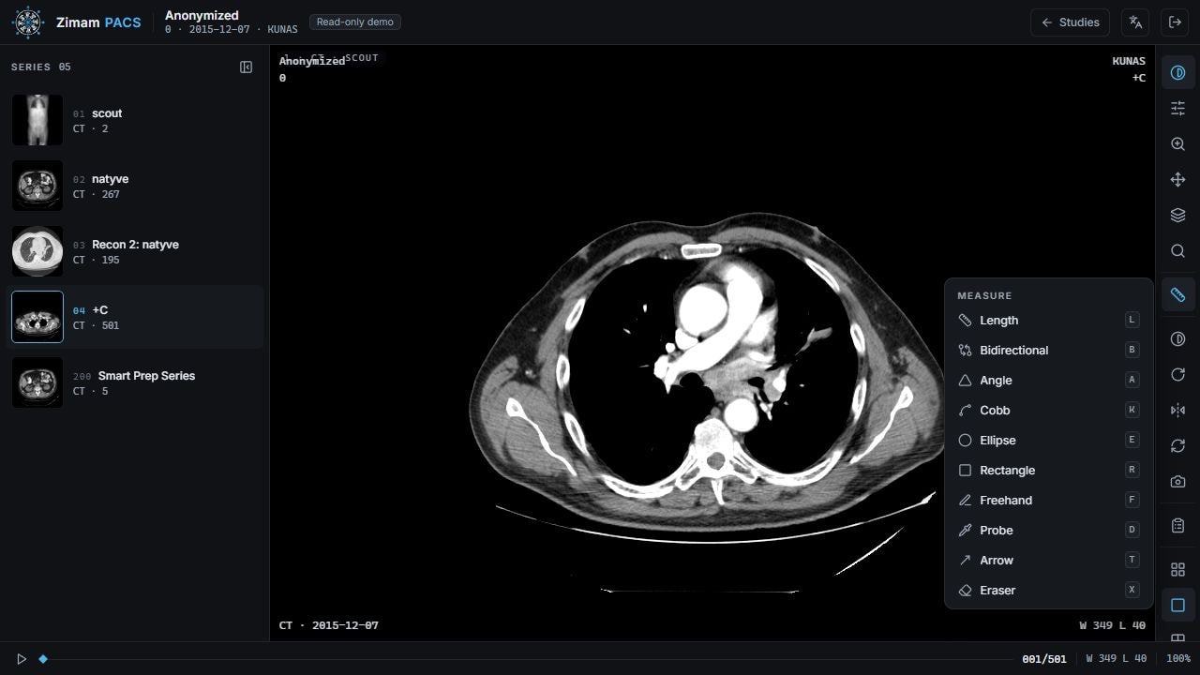Image resolution: width=1200 pixels, height=675 pixels.
Task: Open series 02 natyve
Action: pyautogui.click(x=135, y=186)
